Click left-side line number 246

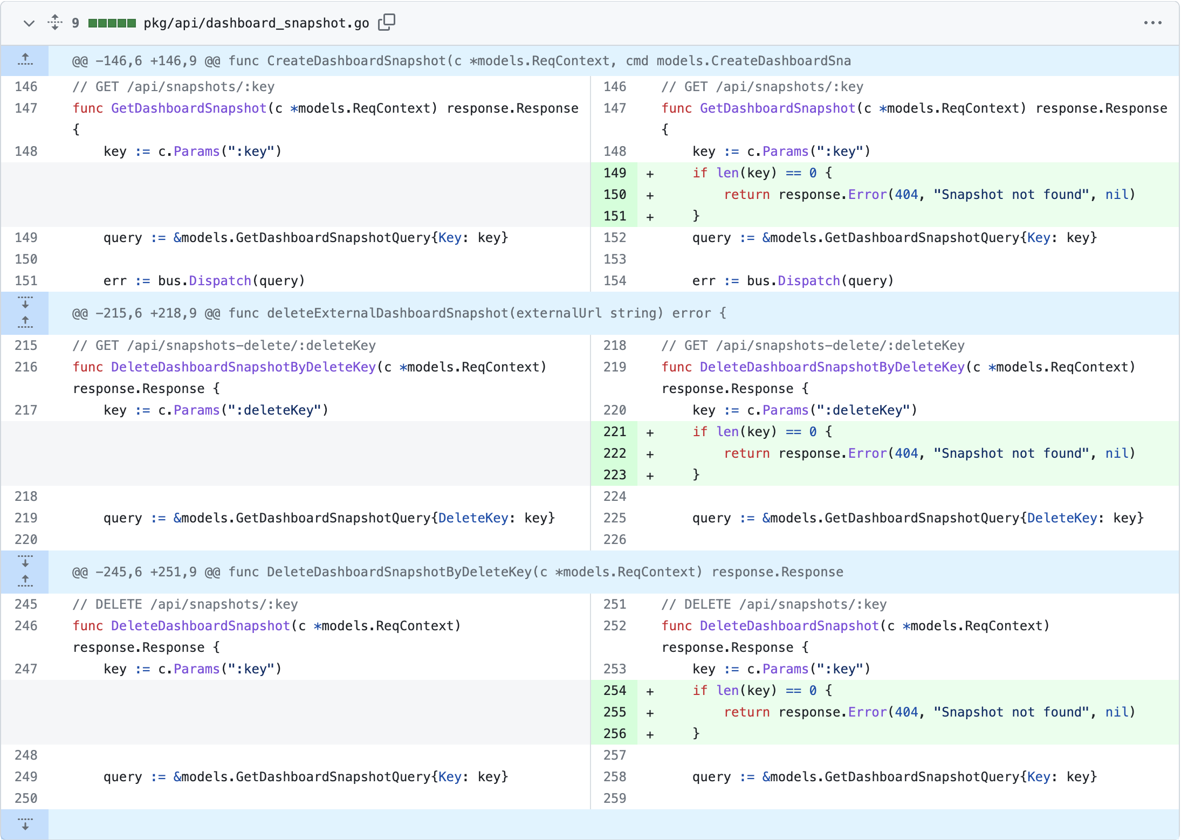(x=26, y=626)
